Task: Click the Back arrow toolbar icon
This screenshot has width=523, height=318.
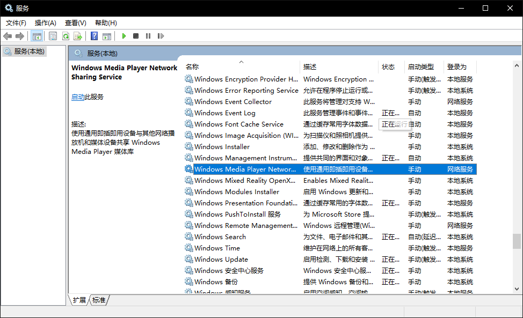Action: pyautogui.click(x=8, y=36)
